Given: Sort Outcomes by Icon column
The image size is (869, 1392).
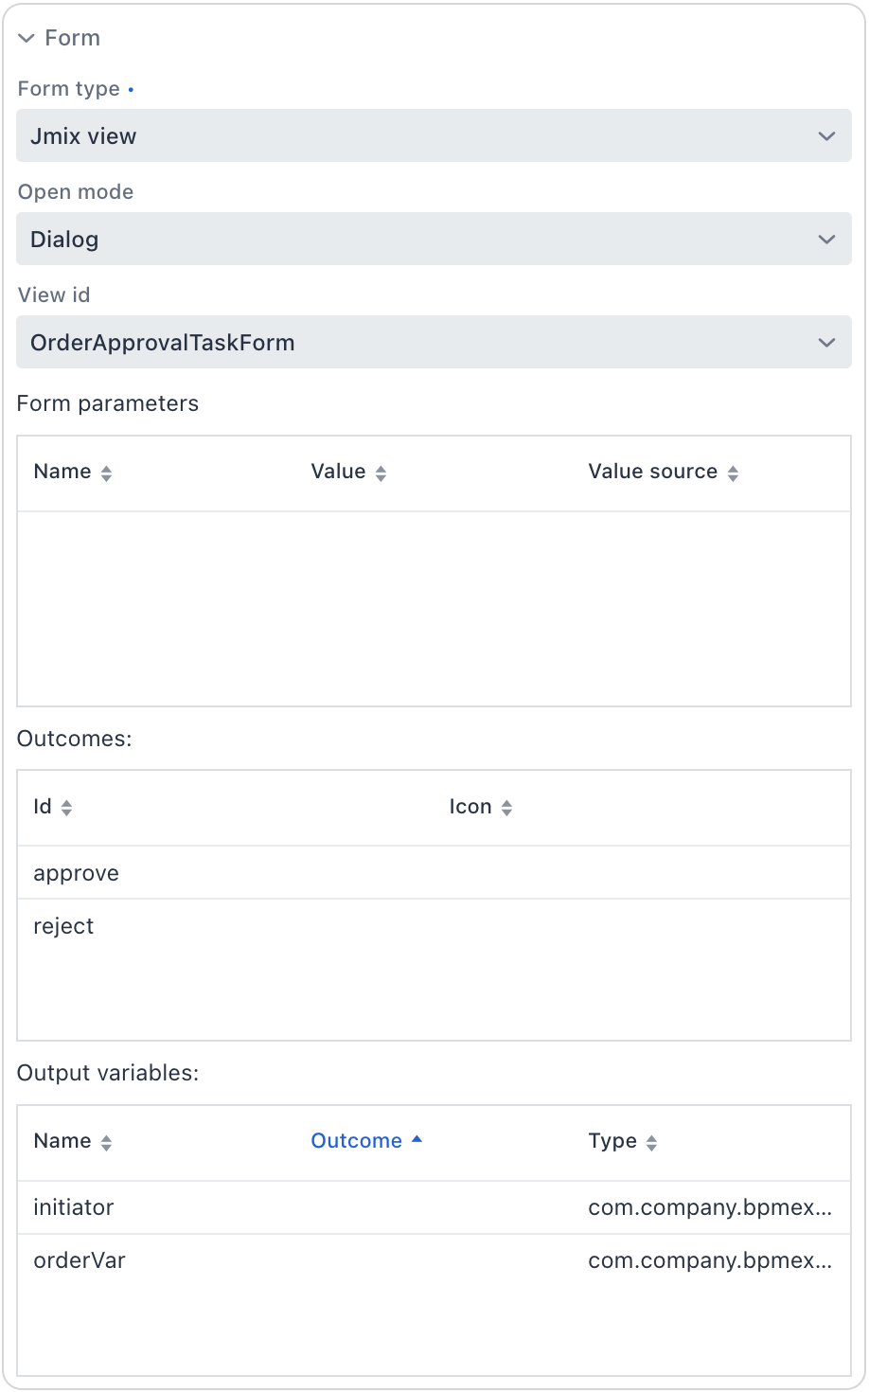Looking at the screenshot, I should coord(506,808).
